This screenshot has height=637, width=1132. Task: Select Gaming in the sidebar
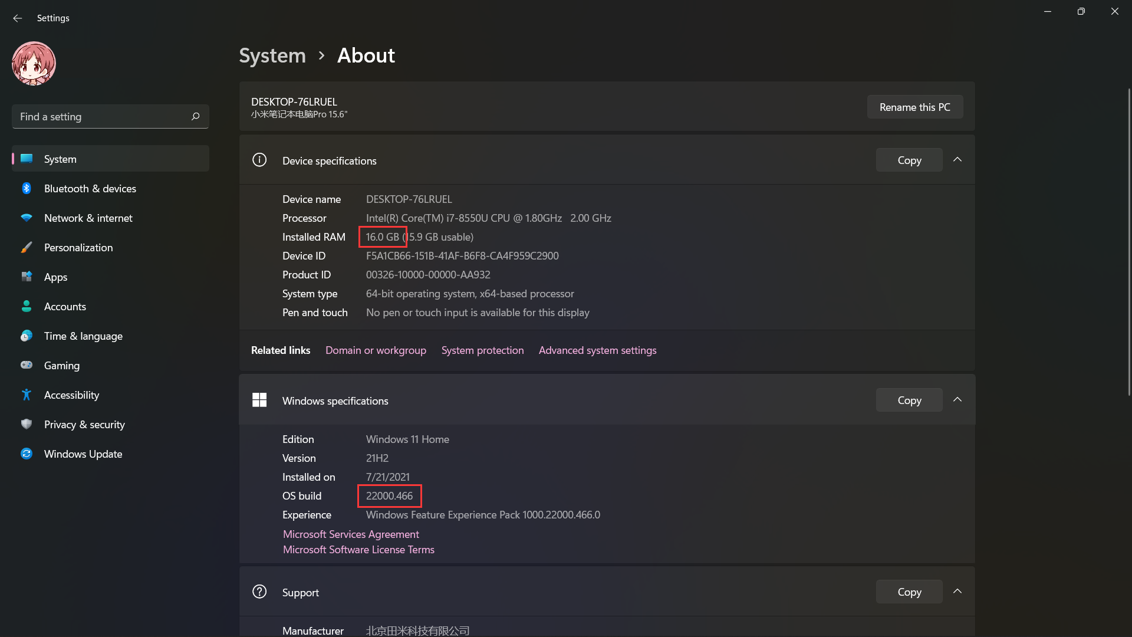coord(110,365)
